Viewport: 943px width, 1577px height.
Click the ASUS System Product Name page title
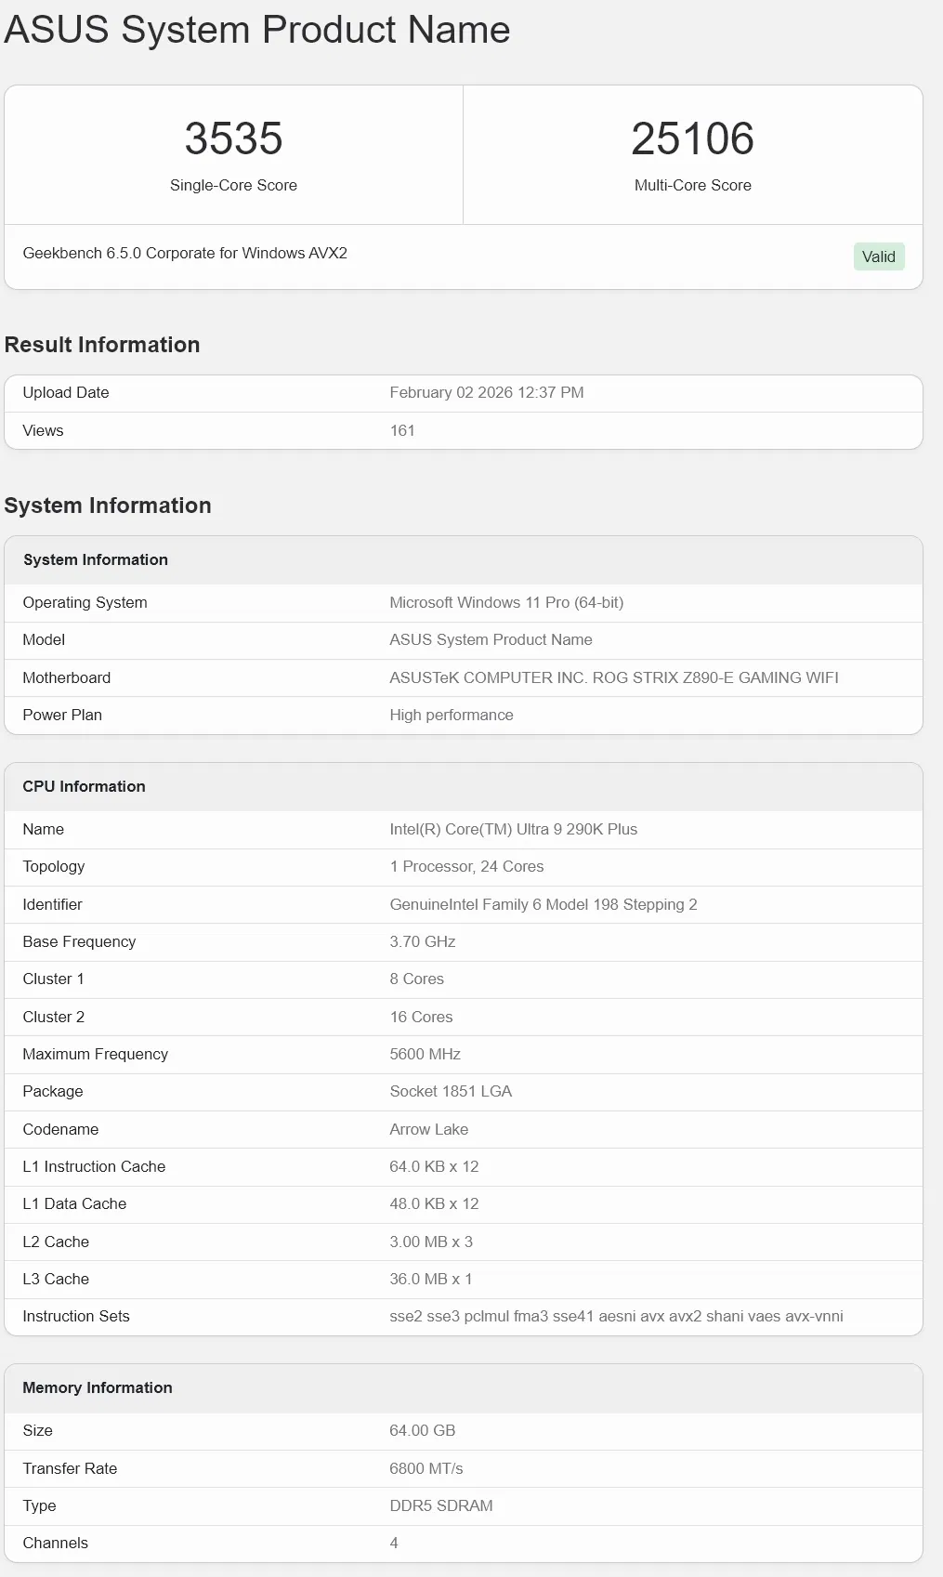click(x=257, y=30)
